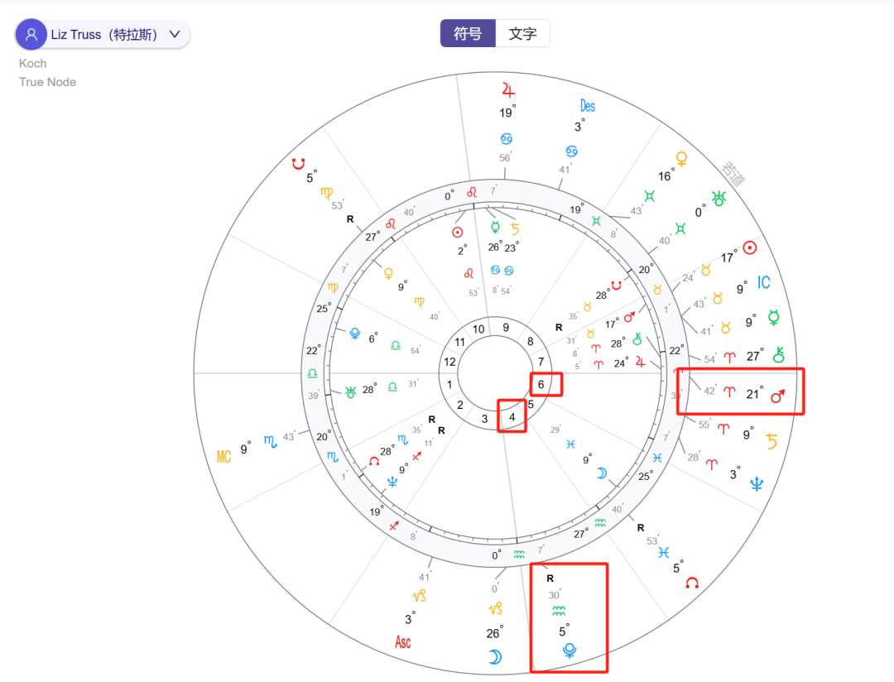Select the outer South Node glyph at 5° Virgo
Image resolution: width=894 pixels, height=682 pixels.
(298, 164)
